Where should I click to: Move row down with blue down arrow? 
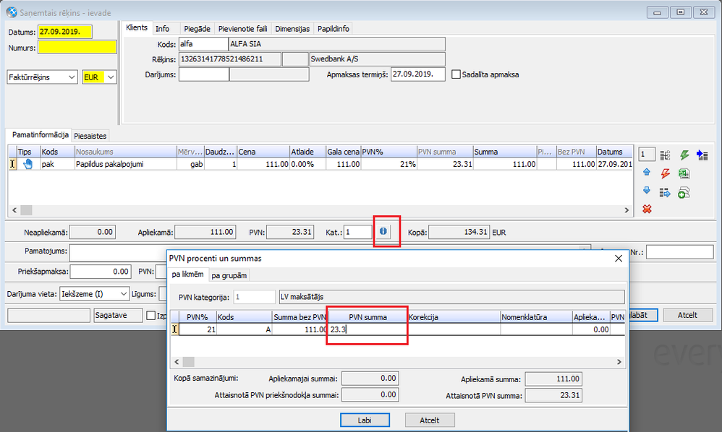[647, 191]
